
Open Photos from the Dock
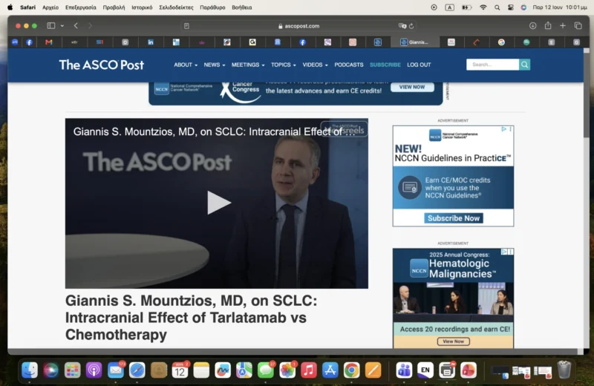[x=287, y=370]
